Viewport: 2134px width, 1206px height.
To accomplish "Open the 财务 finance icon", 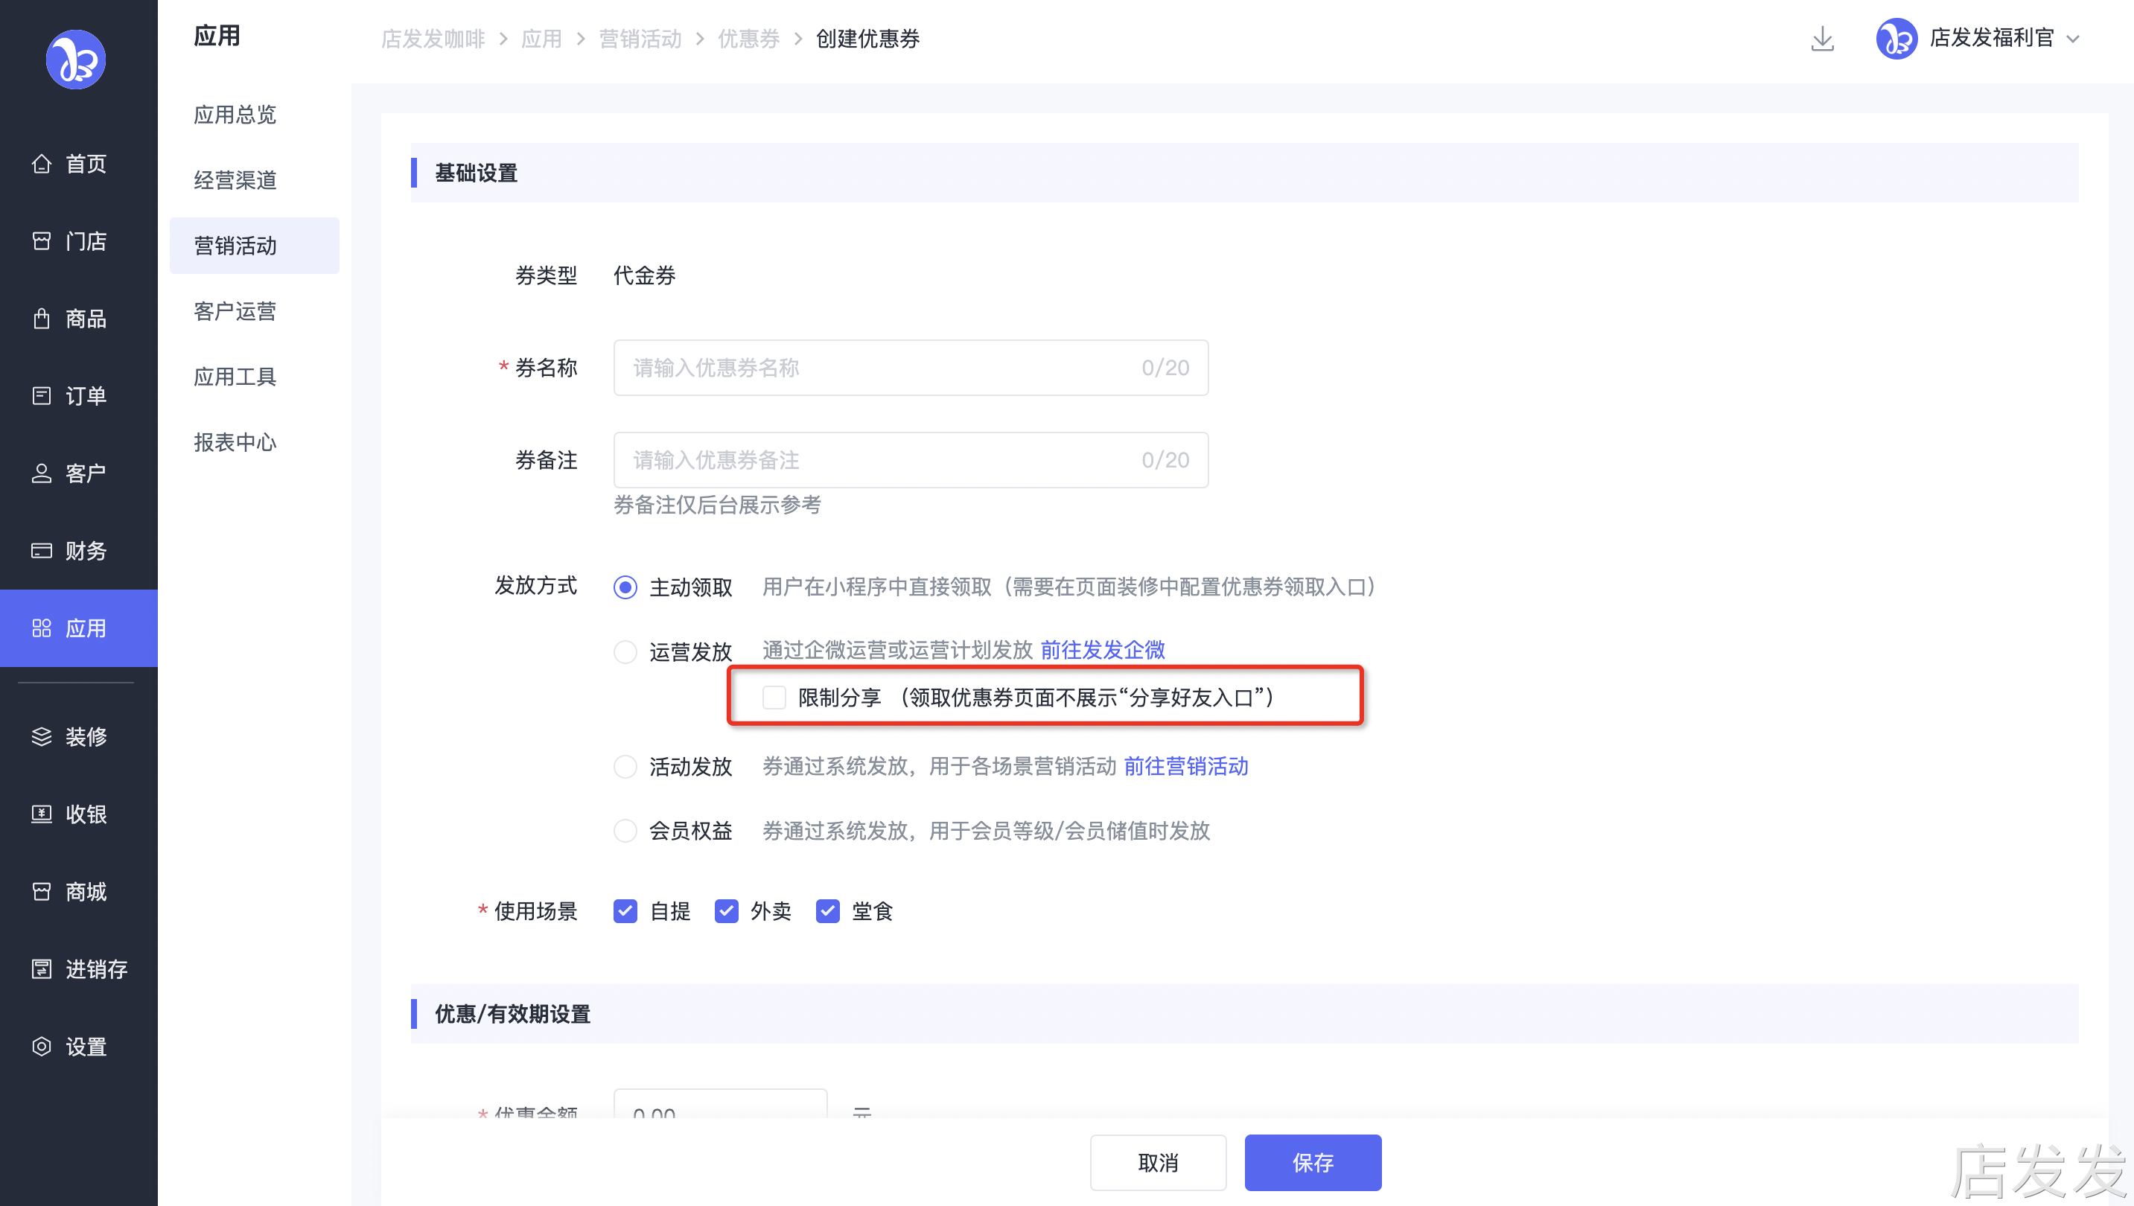I will point(42,551).
